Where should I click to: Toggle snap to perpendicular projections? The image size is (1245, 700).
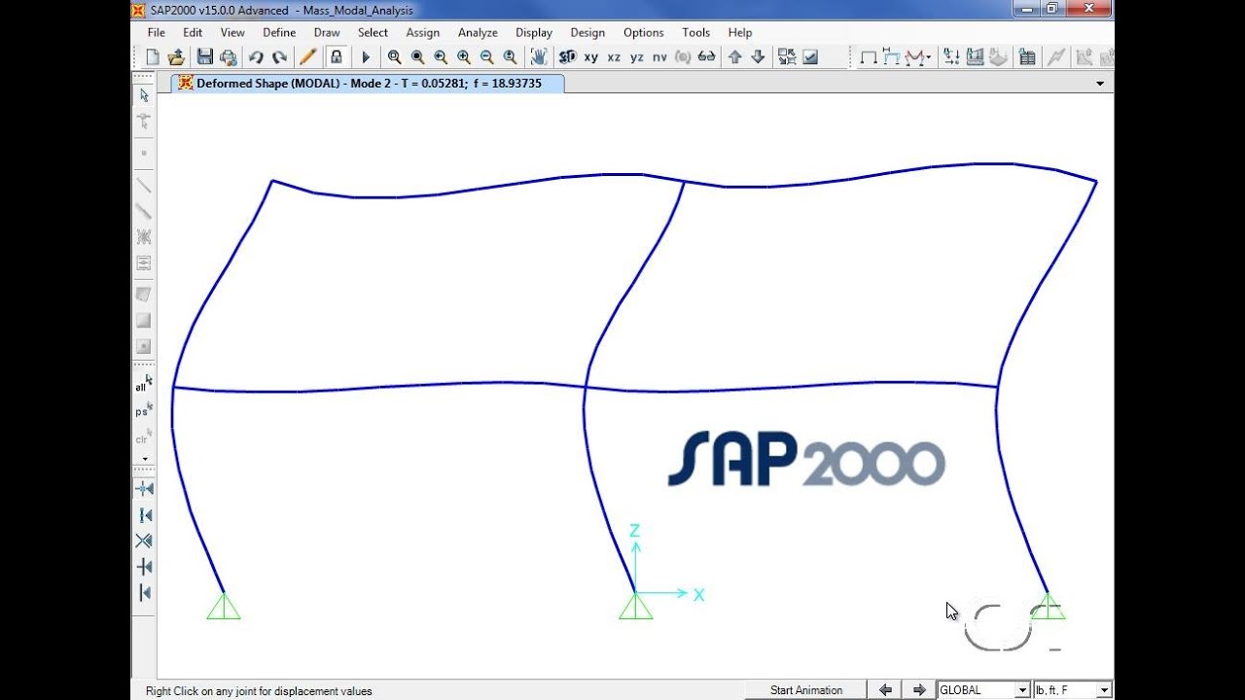pos(144,567)
